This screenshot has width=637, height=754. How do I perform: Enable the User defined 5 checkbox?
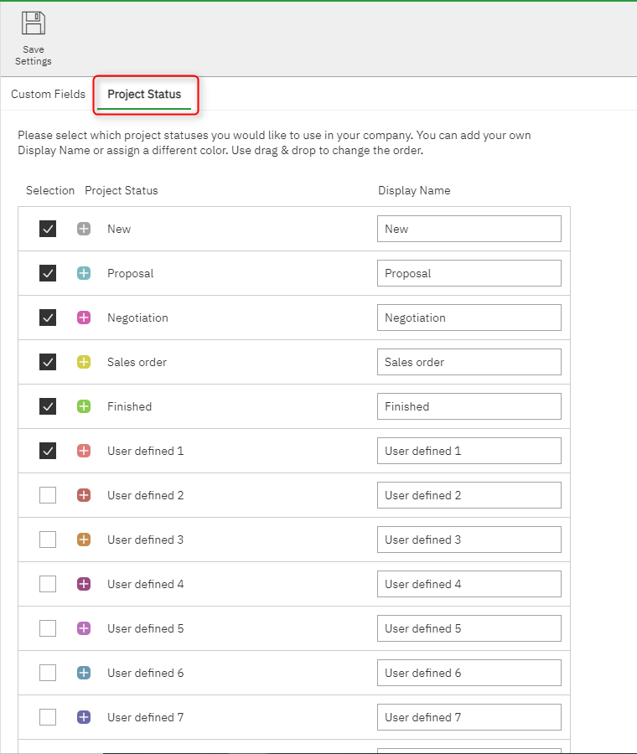(48, 628)
